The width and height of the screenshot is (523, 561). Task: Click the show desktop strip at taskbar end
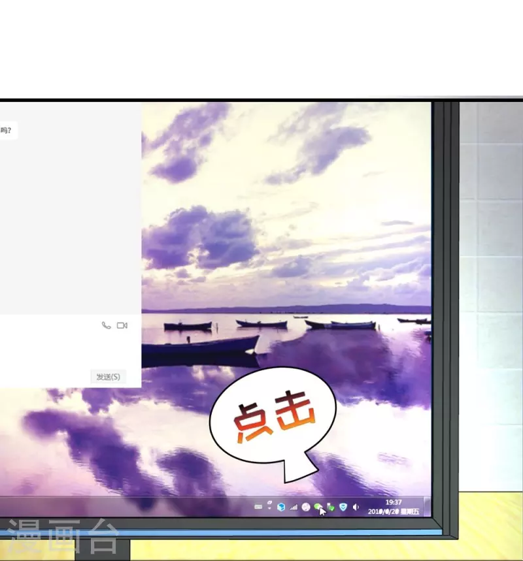(x=428, y=507)
